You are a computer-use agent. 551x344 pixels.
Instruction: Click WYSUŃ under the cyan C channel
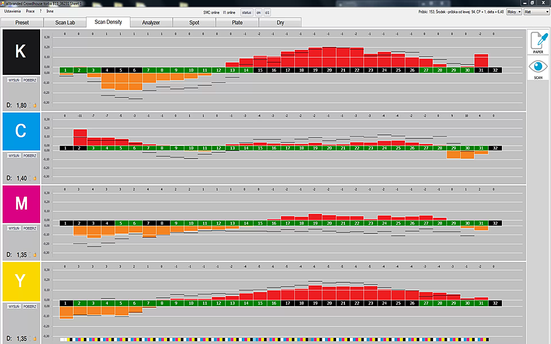[14, 156]
